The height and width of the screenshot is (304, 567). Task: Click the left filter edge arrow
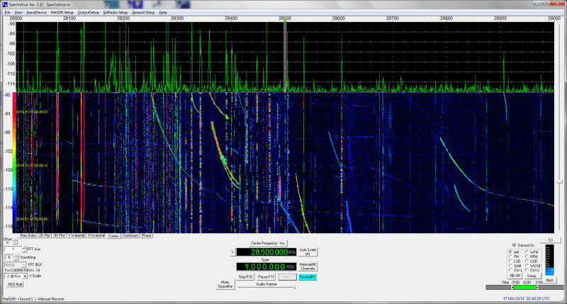[512, 288]
